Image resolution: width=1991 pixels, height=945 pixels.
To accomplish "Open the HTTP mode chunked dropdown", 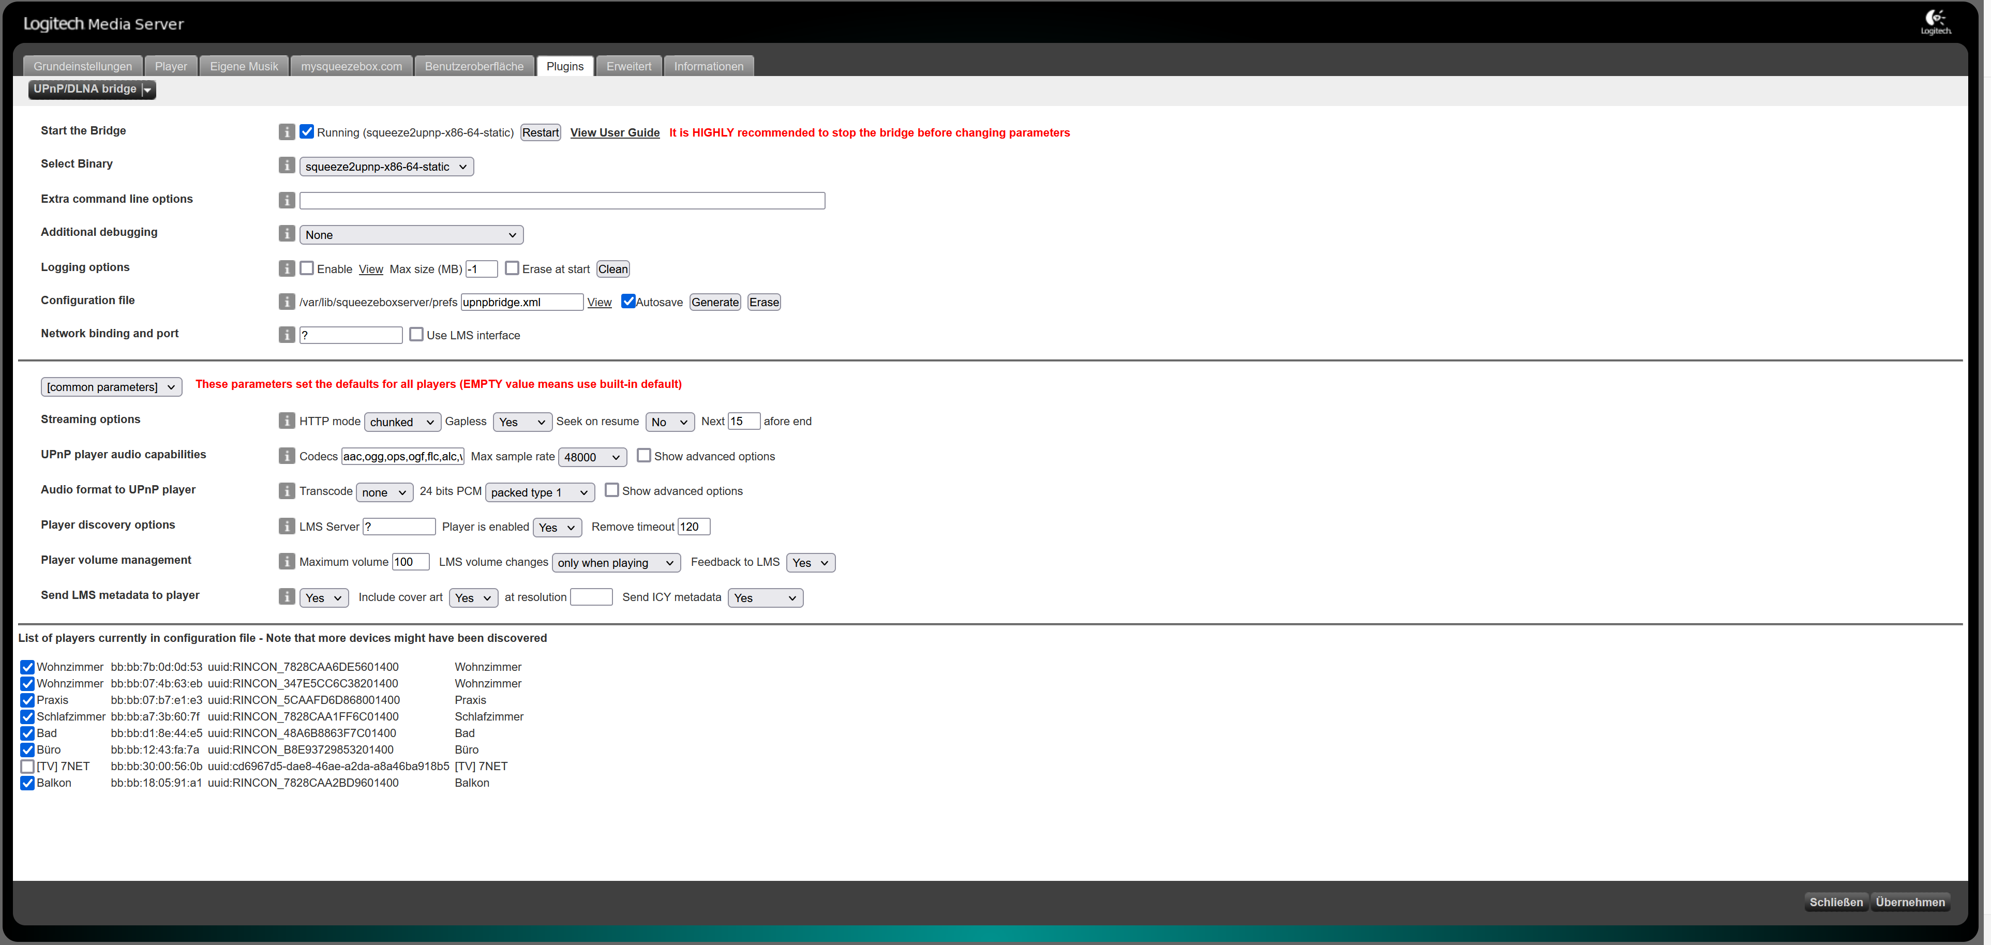I will pos(402,422).
